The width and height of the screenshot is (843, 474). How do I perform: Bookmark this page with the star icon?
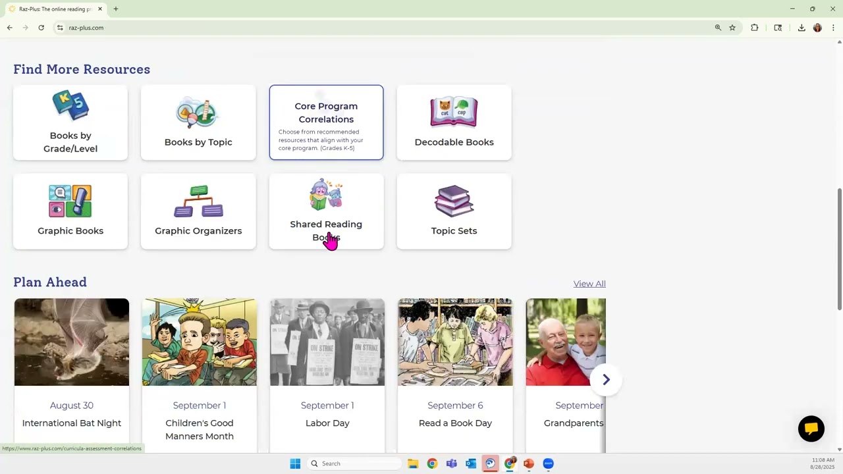click(732, 28)
